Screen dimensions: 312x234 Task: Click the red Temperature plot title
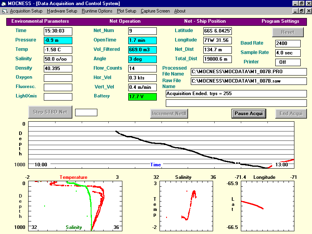point(74,177)
